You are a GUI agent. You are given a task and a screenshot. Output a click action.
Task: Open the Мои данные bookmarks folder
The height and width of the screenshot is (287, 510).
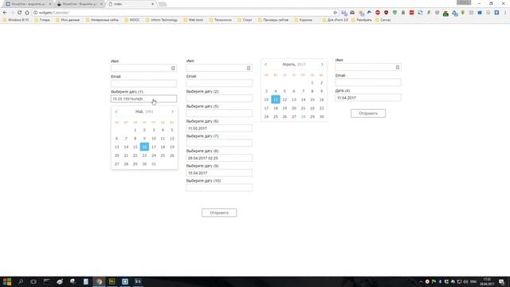click(x=68, y=20)
